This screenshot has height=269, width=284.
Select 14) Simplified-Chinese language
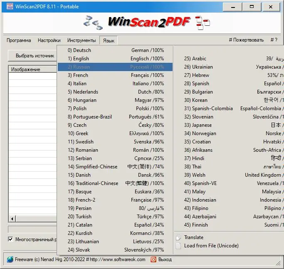pyautogui.click(x=115, y=167)
